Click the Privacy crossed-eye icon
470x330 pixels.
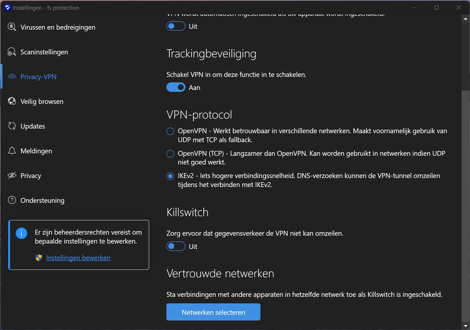tap(12, 175)
